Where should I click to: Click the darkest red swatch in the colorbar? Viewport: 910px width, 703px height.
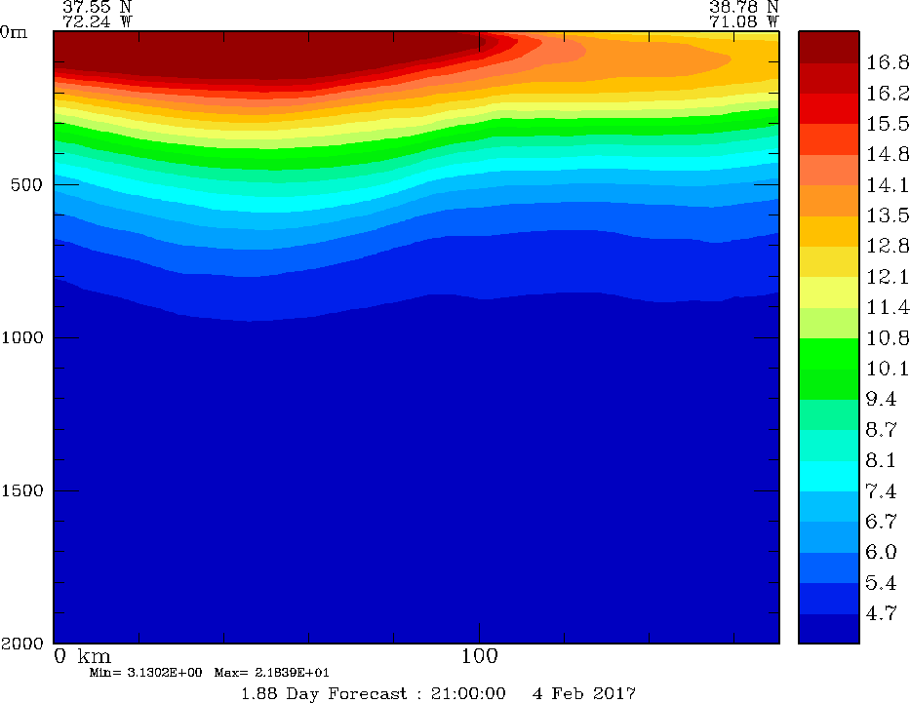pyautogui.click(x=828, y=47)
